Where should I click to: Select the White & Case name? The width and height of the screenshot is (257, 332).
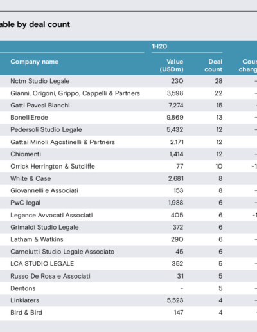click(31, 178)
